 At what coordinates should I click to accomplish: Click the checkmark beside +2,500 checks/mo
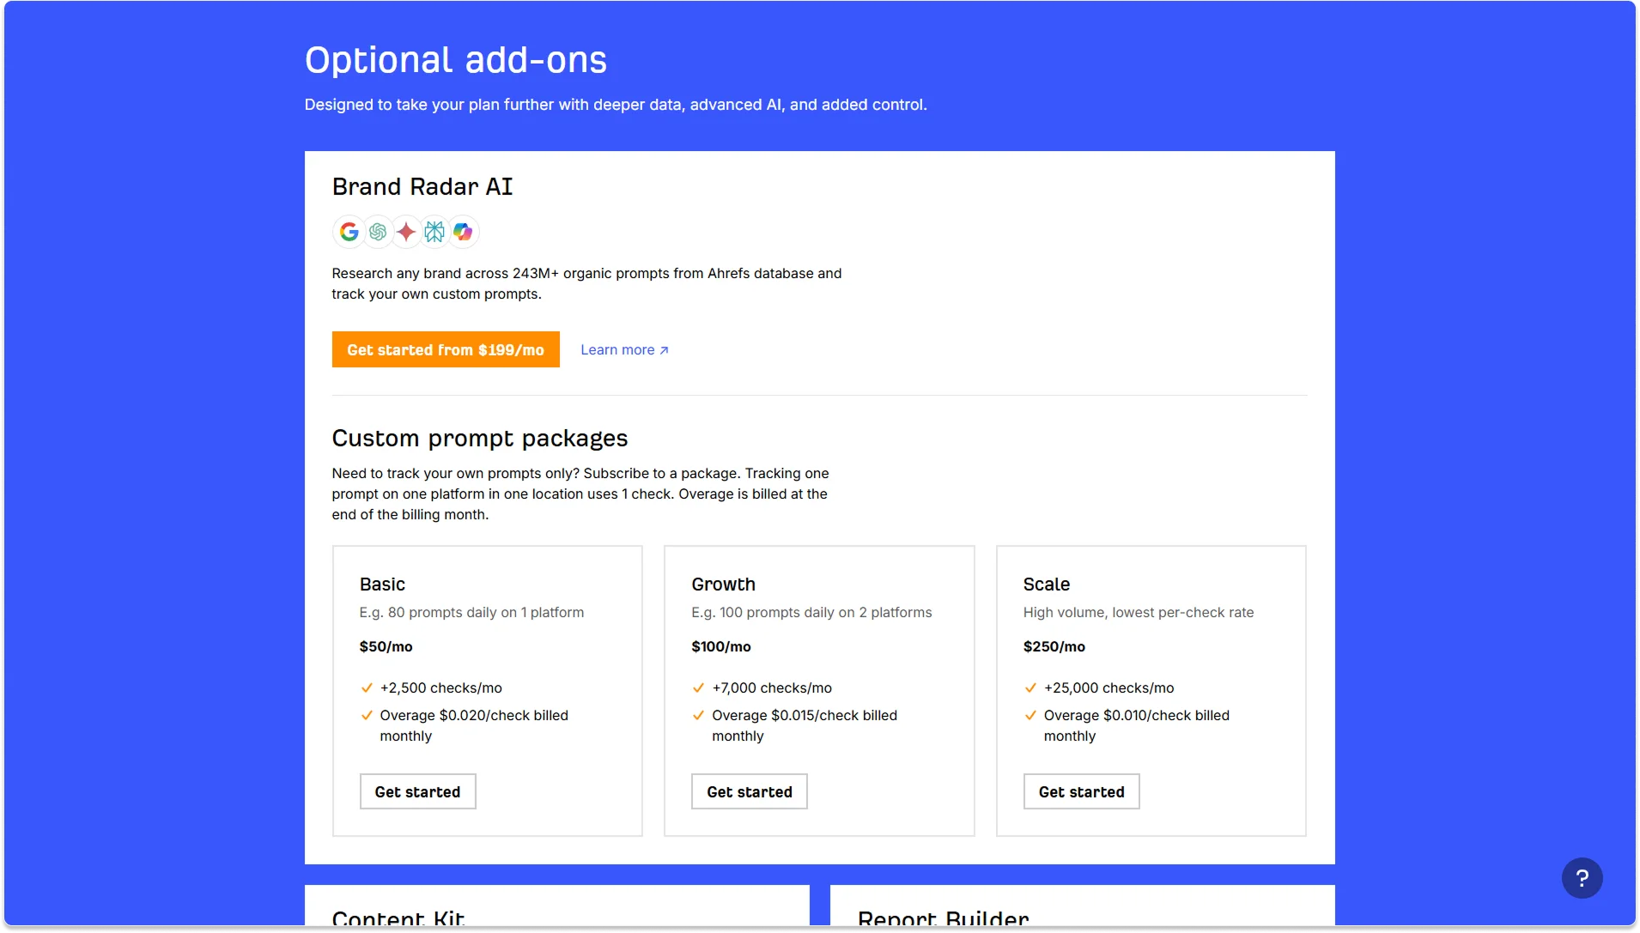pos(367,688)
